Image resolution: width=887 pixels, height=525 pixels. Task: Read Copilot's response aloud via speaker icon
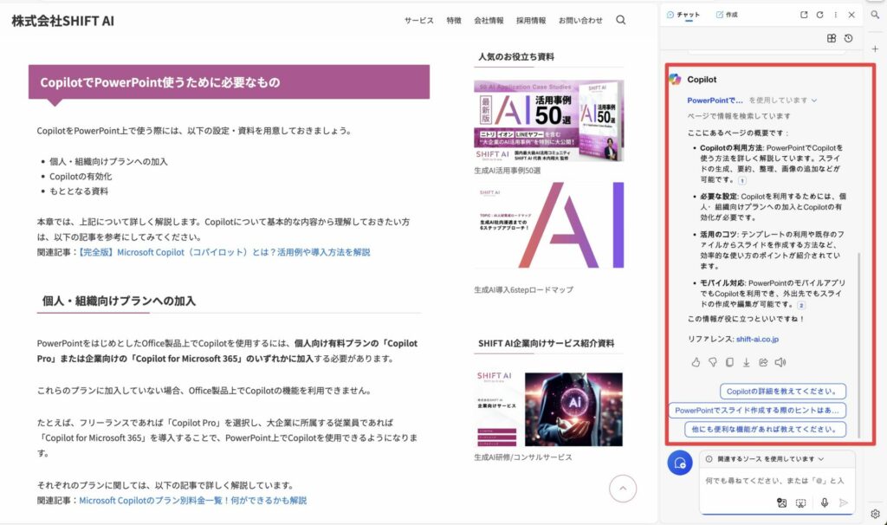781,362
